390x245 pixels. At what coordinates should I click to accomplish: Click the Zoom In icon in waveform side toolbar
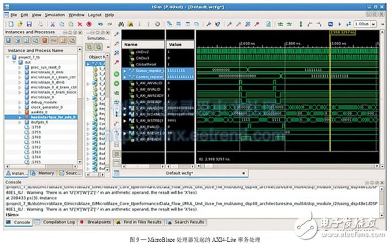pos(116,34)
